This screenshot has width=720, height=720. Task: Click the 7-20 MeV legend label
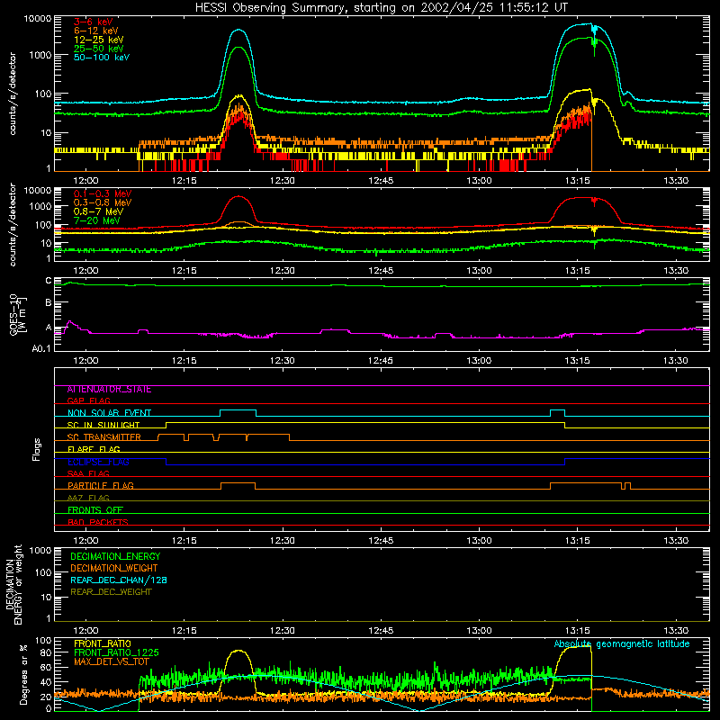pyautogui.click(x=97, y=220)
